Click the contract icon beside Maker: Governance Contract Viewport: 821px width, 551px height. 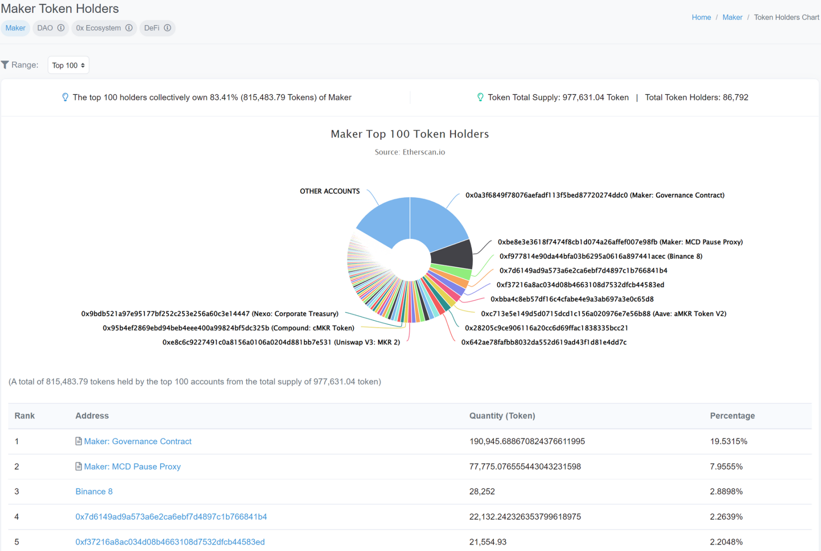[78, 441]
